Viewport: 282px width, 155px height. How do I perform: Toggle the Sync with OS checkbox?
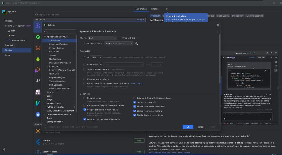120,38
